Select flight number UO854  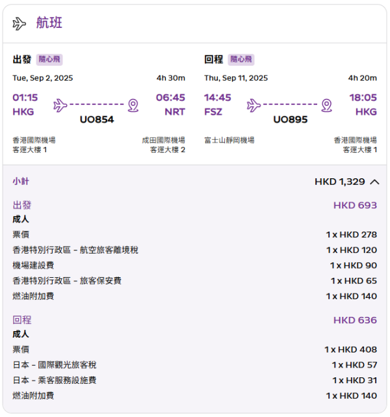coord(97,120)
